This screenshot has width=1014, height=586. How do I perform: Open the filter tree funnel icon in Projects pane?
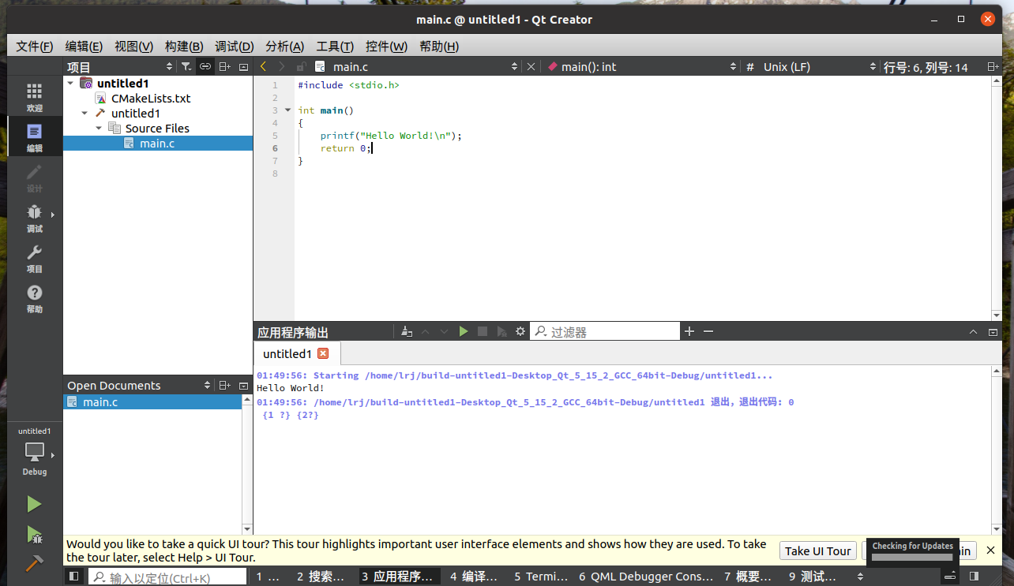186,67
